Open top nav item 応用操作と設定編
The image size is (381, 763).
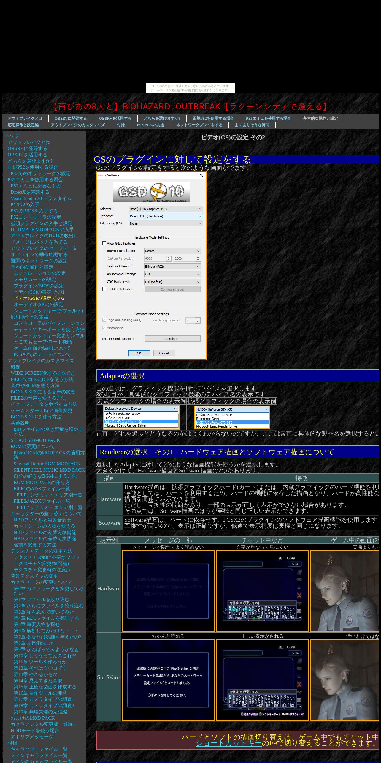point(23,125)
